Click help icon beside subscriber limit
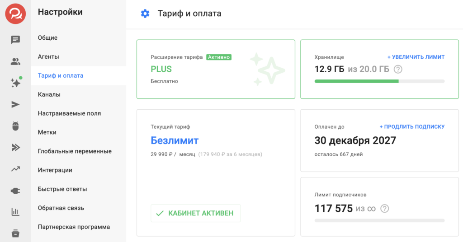This screenshot has width=463, height=242. (384, 209)
